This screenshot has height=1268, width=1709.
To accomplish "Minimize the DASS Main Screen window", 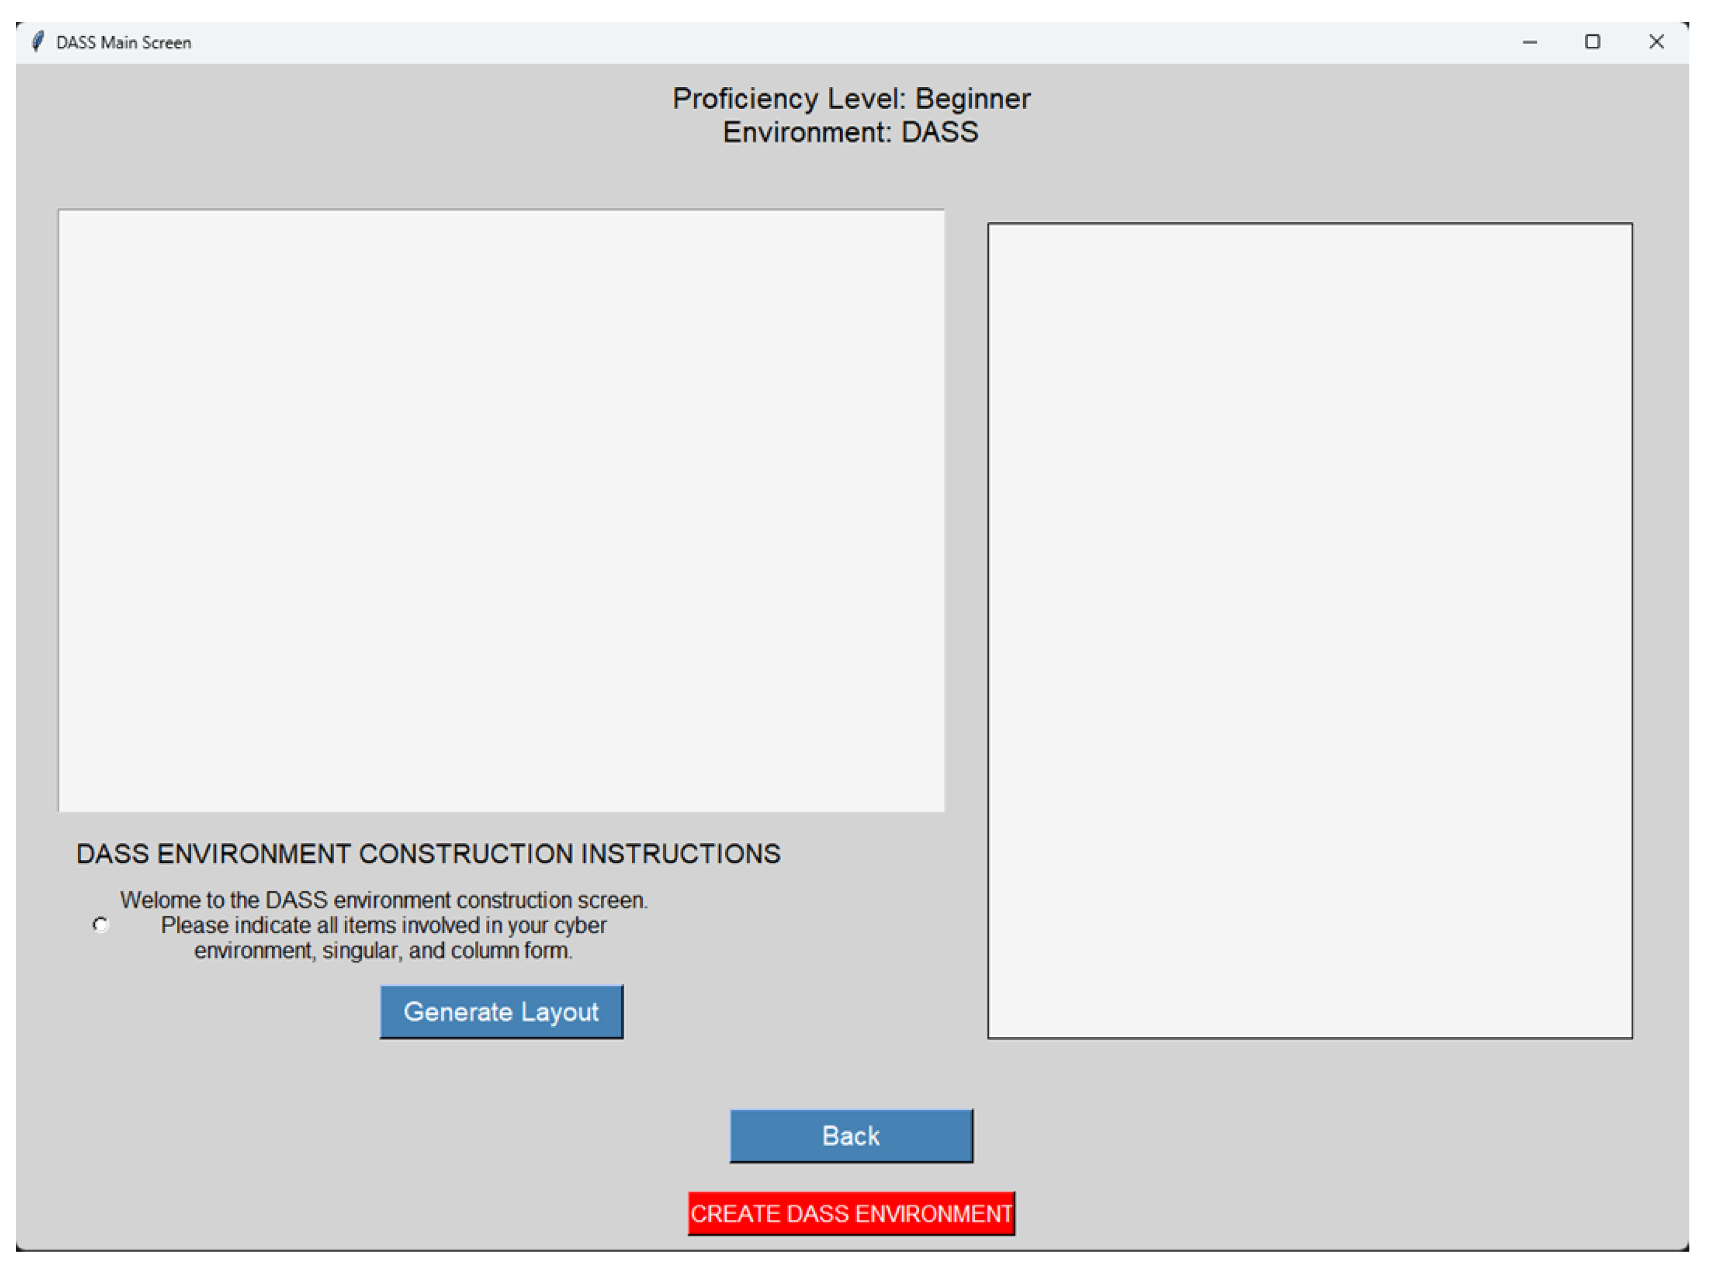I will click(1529, 42).
